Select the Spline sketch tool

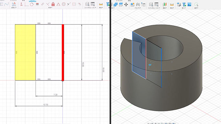6,4
